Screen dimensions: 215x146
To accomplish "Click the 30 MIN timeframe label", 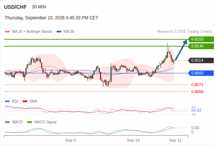I will pos(39,7).
